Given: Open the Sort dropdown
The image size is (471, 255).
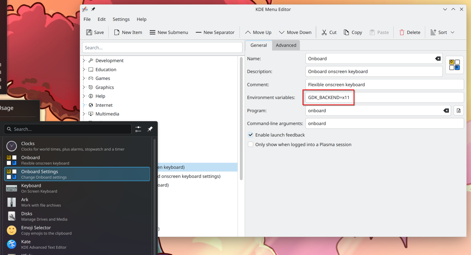Looking at the screenshot, I should [x=442, y=32].
